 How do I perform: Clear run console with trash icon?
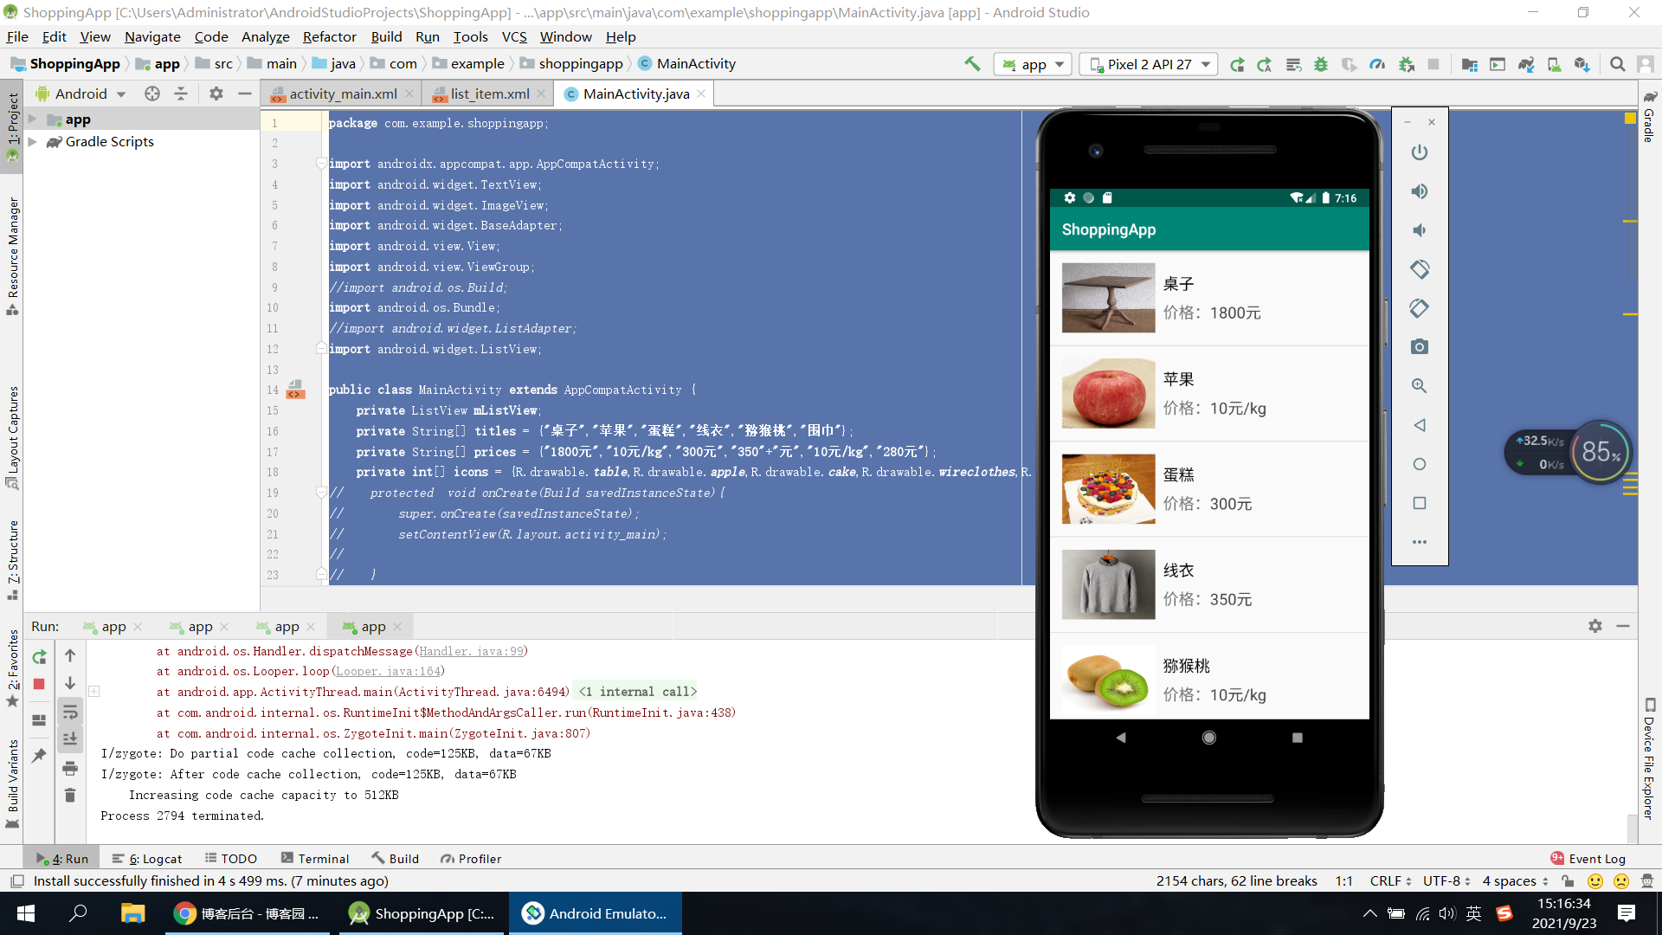(70, 796)
